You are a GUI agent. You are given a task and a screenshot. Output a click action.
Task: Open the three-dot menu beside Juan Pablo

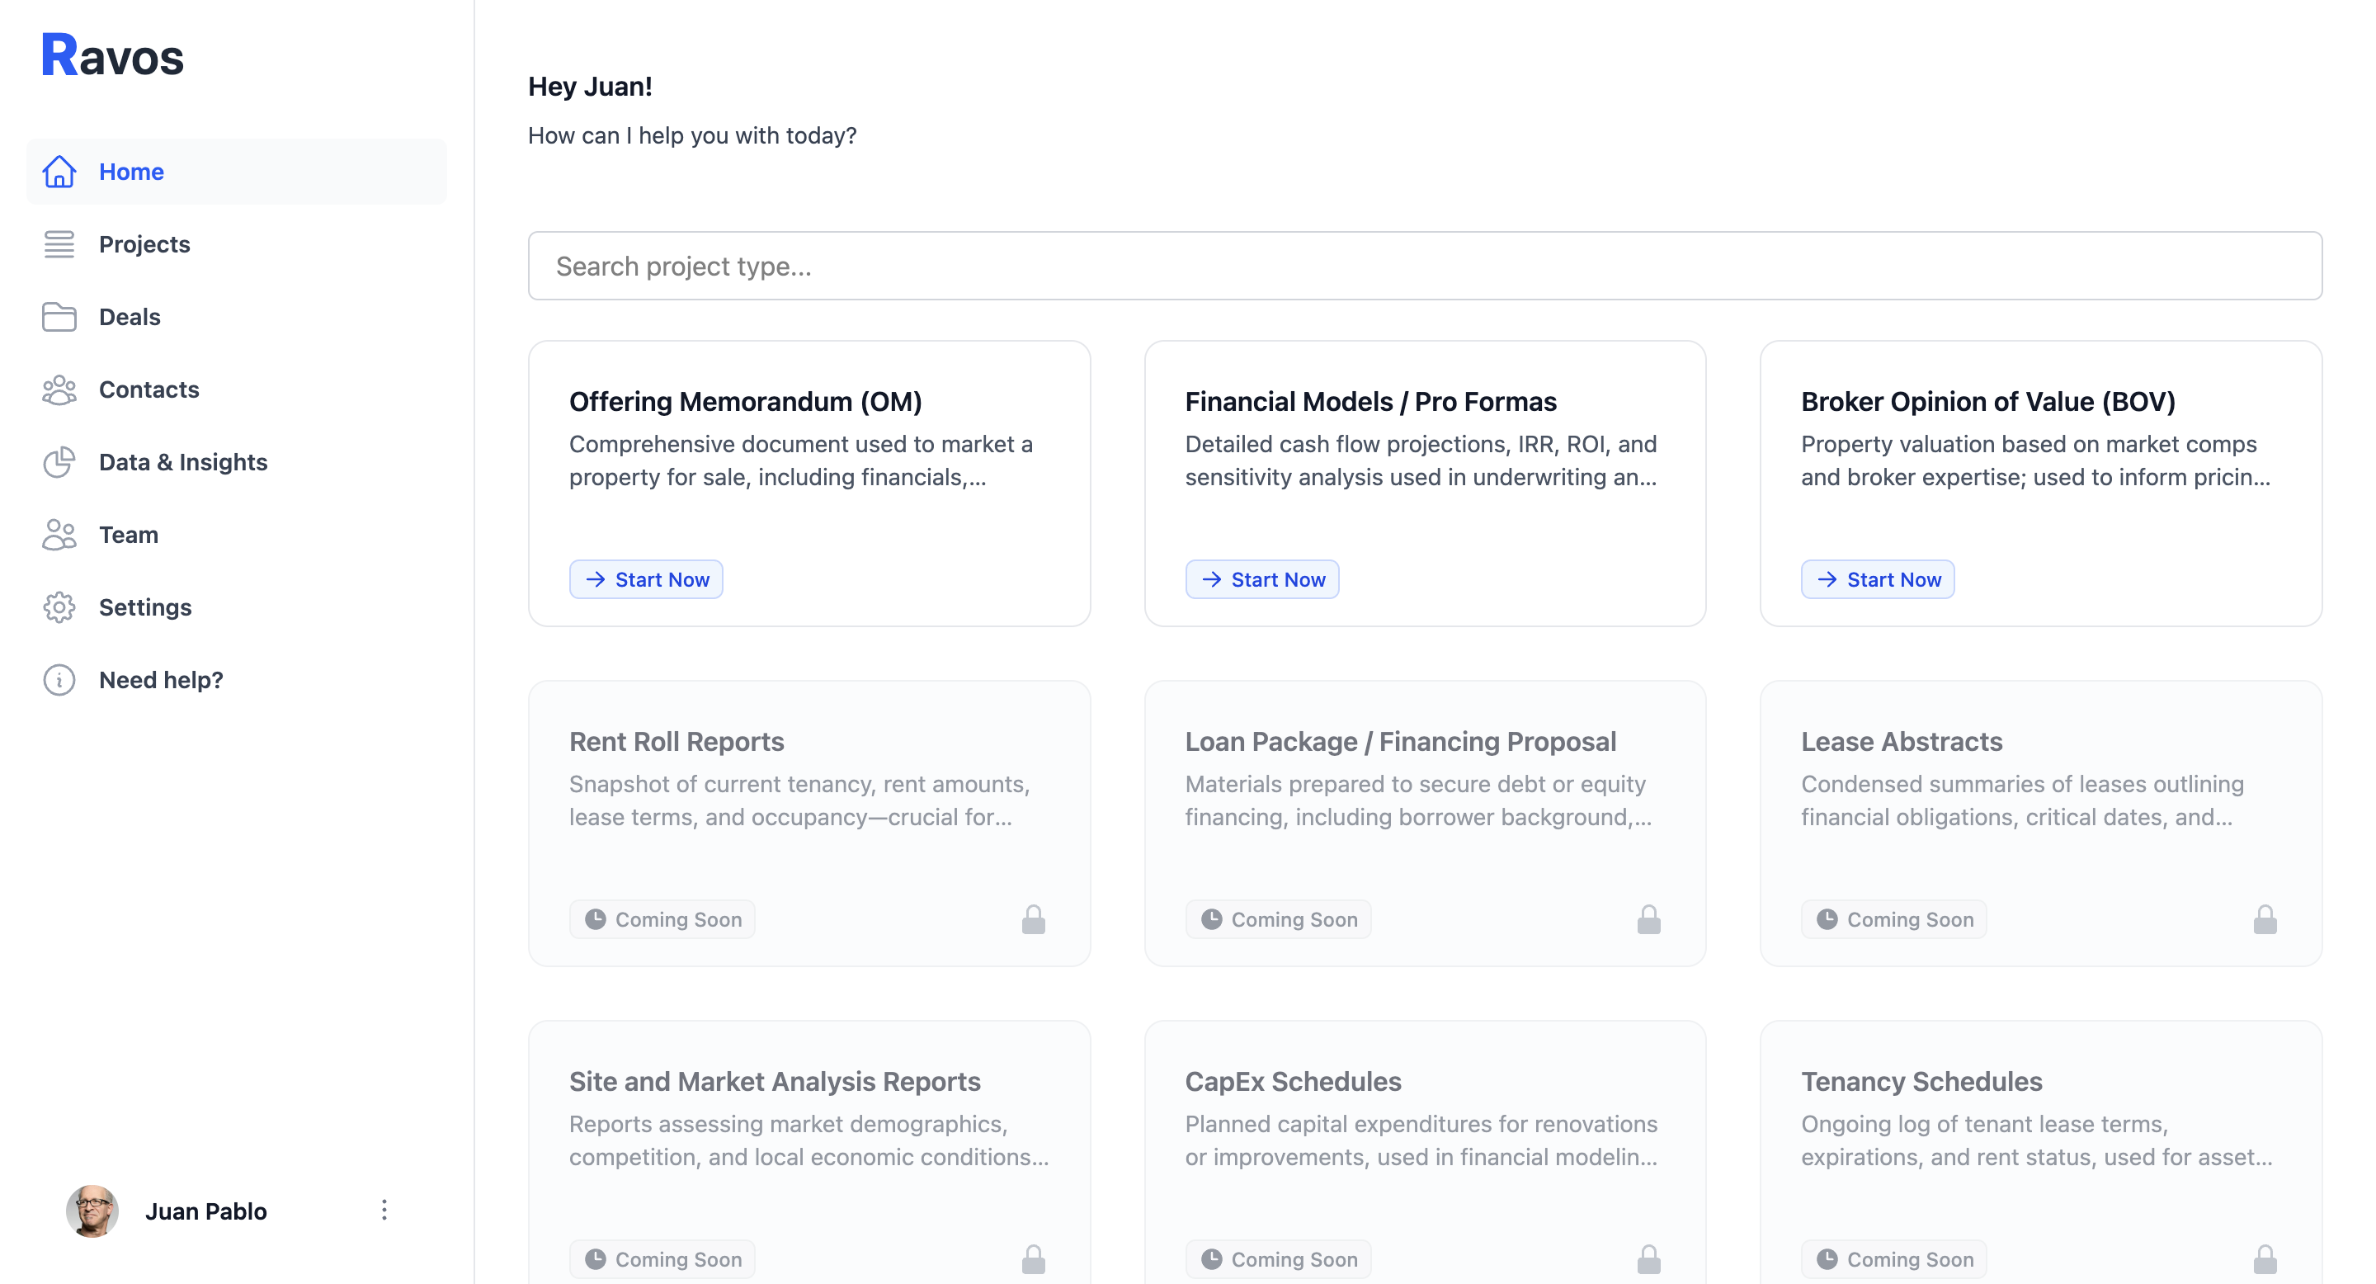(384, 1211)
